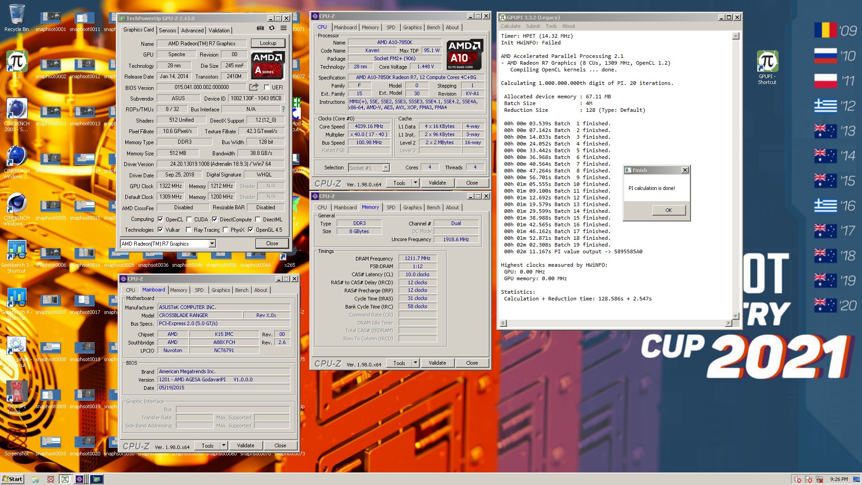Image resolution: width=862 pixels, height=485 pixels.
Task: Open the Socket #1 selection dropdown
Action: coord(385,168)
